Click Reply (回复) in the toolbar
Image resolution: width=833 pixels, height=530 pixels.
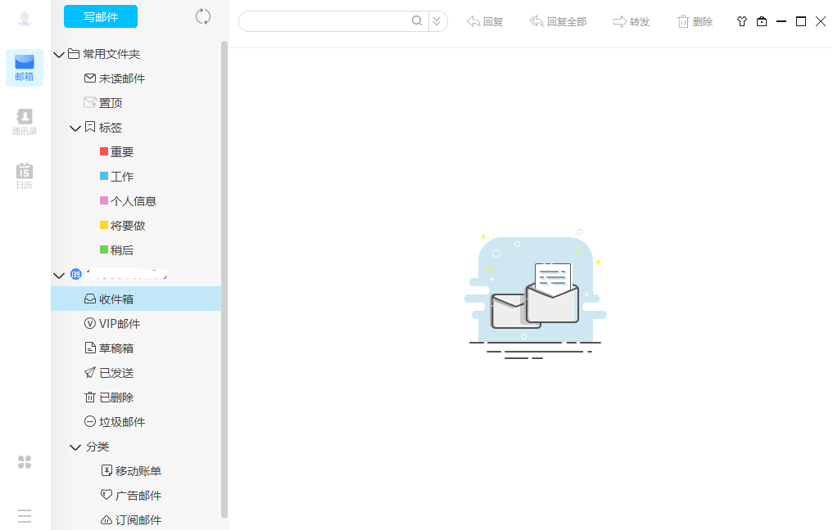tap(485, 21)
